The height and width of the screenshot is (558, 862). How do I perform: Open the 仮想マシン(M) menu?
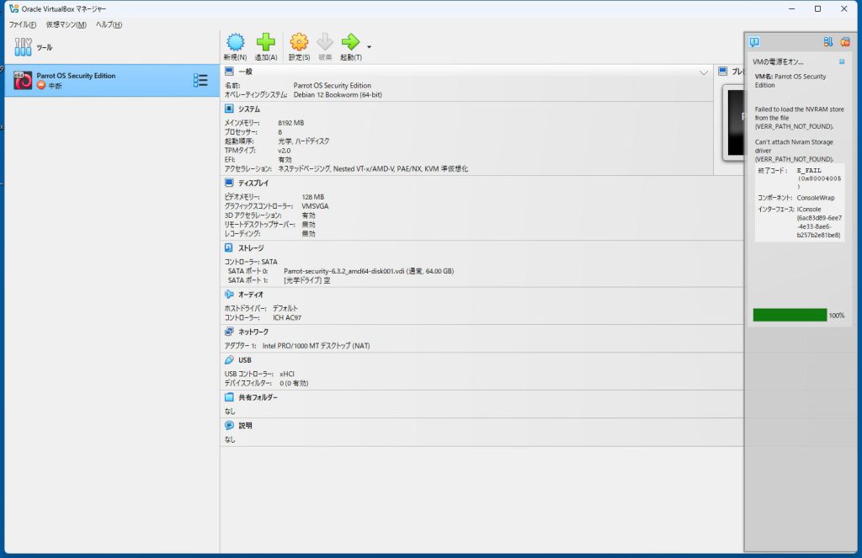[66, 24]
